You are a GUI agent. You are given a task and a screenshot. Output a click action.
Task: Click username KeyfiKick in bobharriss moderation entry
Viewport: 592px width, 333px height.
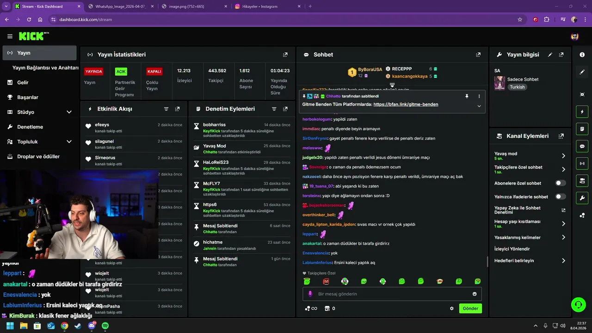tap(211, 131)
